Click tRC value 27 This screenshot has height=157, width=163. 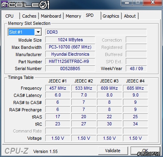(x=84, y=124)
